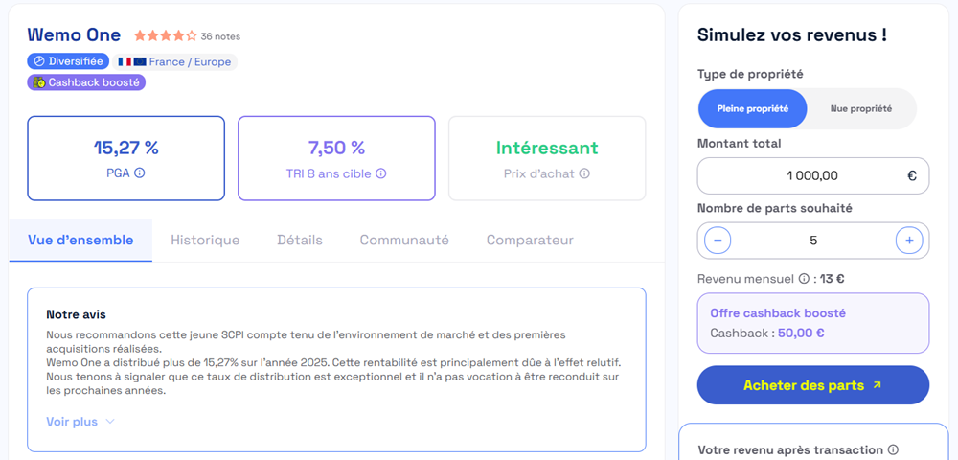Decrease number of parts with minus button

(x=718, y=241)
